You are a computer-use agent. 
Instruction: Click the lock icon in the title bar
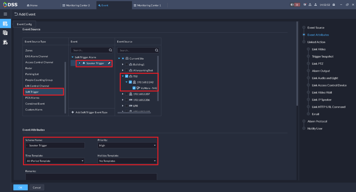coord(334,5)
